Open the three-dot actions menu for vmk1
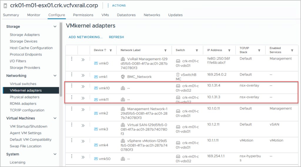Image resolution: width=301 pixels, height=167 pixels. click(x=72, y=74)
